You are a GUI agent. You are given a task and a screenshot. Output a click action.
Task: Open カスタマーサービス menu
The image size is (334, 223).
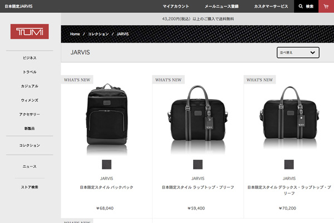pos(271,6)
